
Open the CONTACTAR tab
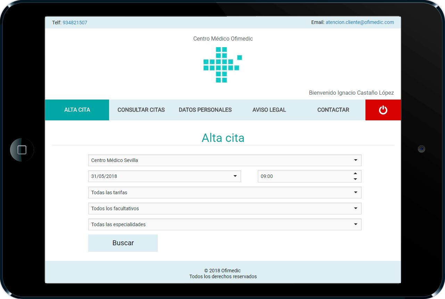333,110
